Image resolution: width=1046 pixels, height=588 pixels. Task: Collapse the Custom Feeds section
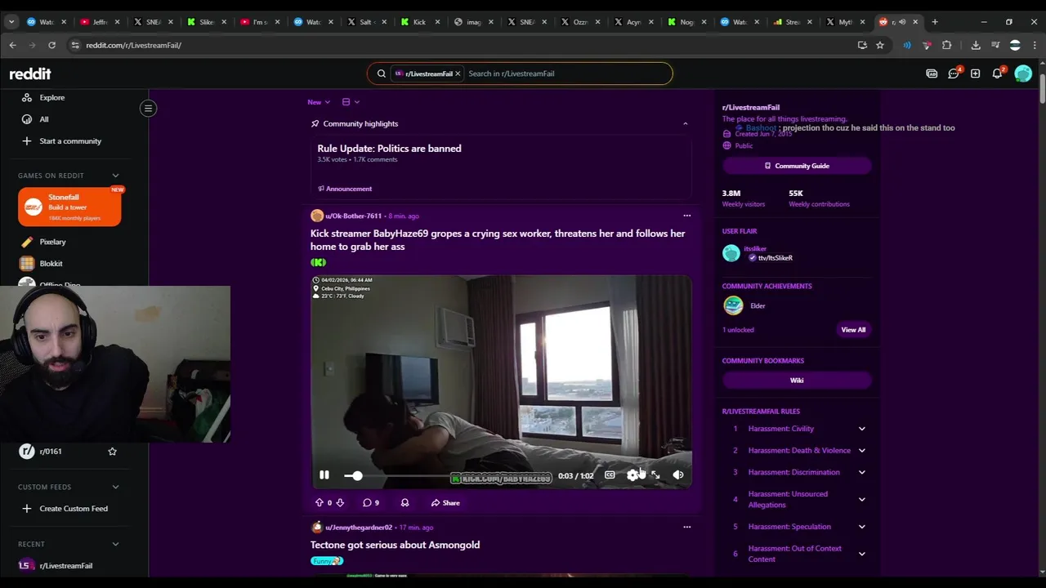(115, 487)
